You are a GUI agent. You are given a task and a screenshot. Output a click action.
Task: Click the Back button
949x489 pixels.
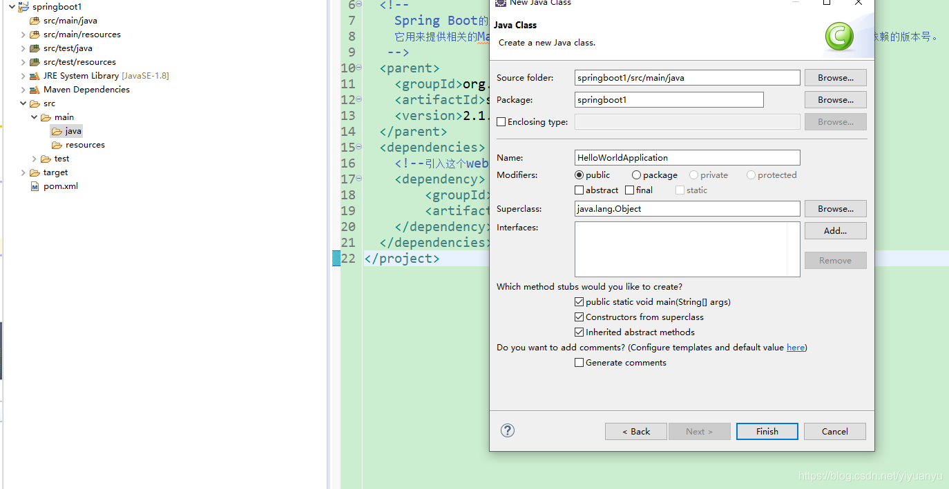click(x=636, y=432)
